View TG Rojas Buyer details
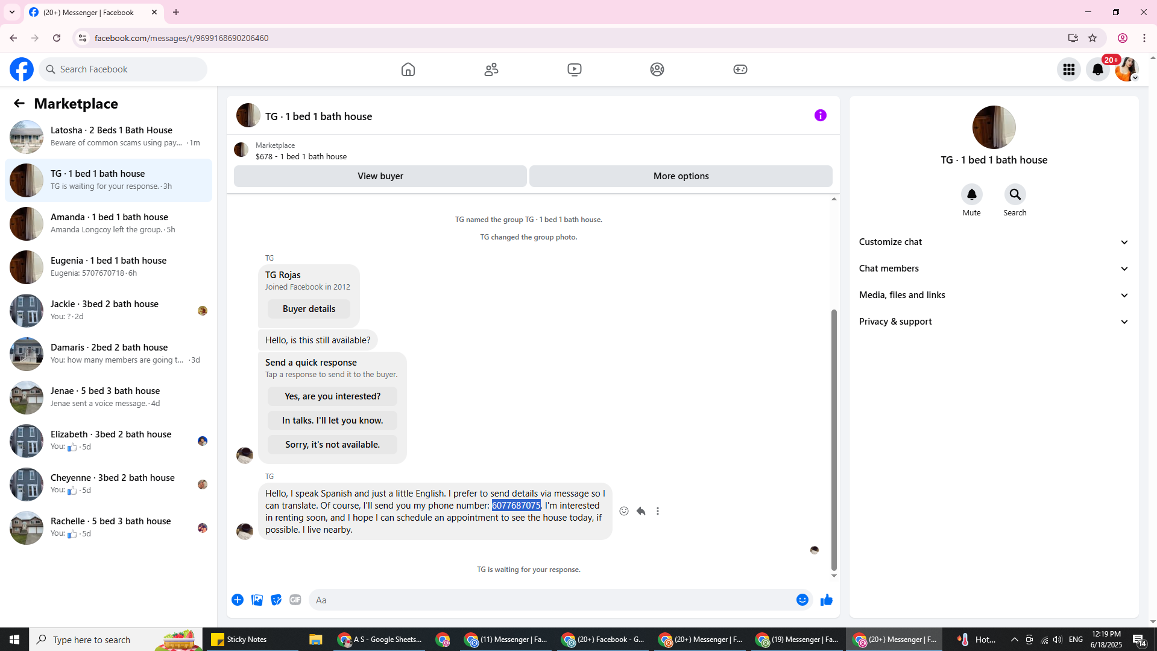Screen dimensions: 1157x651 (309, 309)
